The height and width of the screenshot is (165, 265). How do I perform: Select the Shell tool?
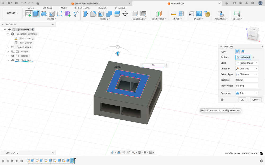[x=101, y=14]
